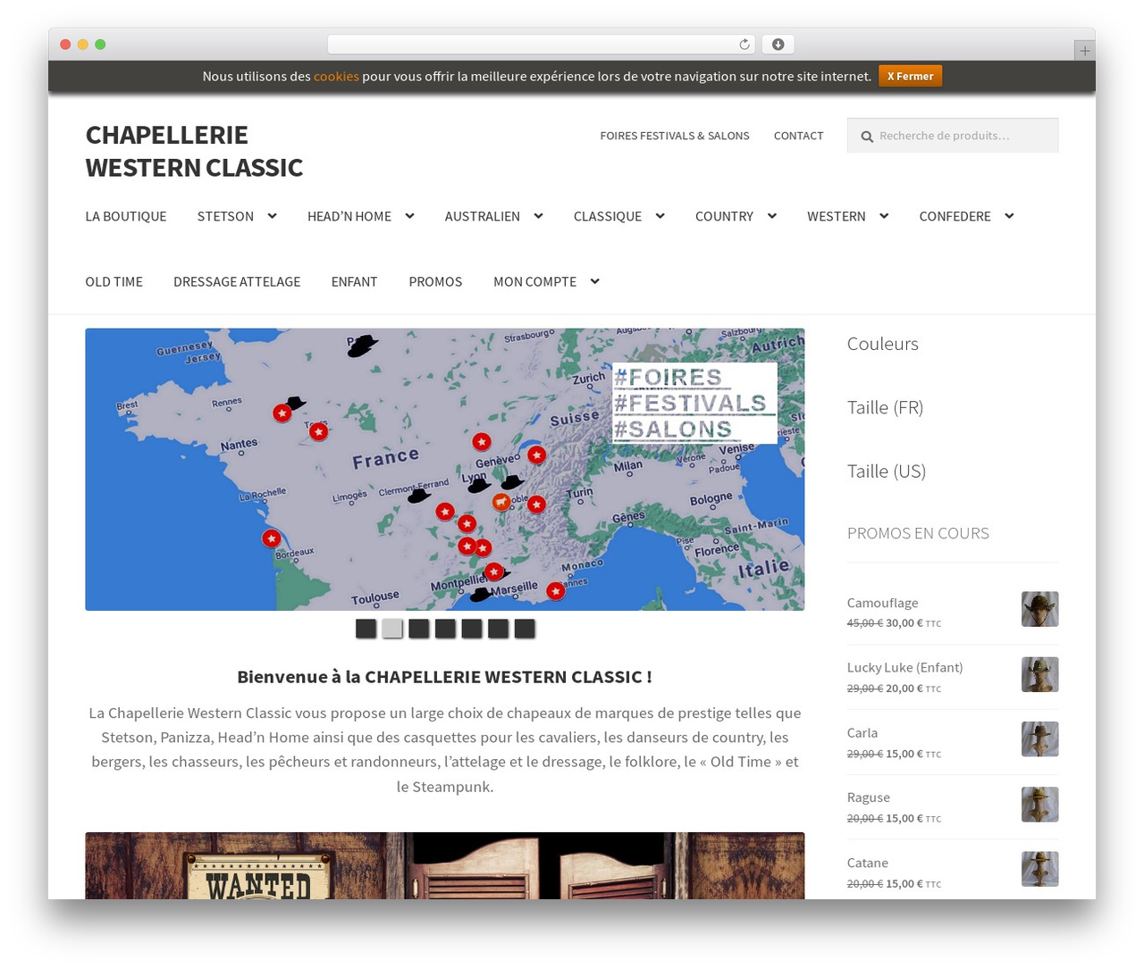
Task: Select the active light-gray slide indicator
Action: (392, 629)
